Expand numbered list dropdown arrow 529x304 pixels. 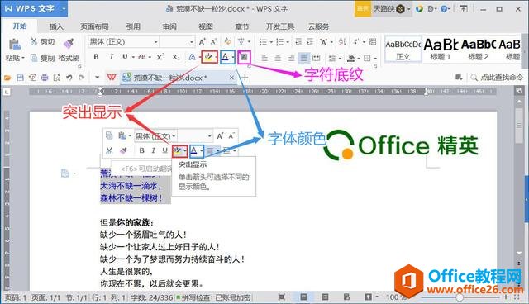click(288, 42)
